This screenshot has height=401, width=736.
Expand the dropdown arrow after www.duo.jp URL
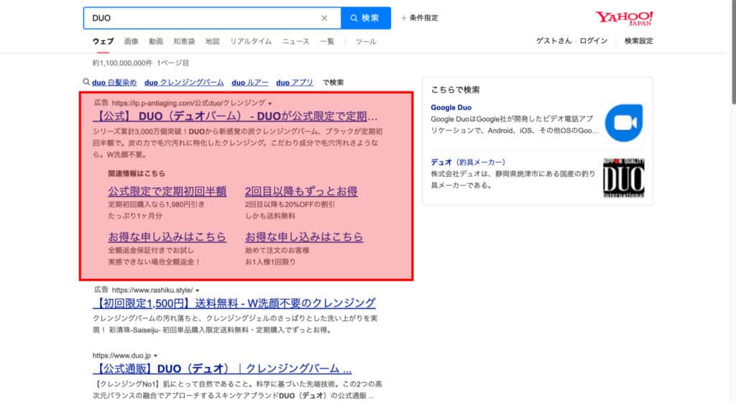tap(155, 356)
